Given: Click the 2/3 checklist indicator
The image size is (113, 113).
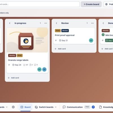Looking at the screenshot, I should [x=26, y=65].
